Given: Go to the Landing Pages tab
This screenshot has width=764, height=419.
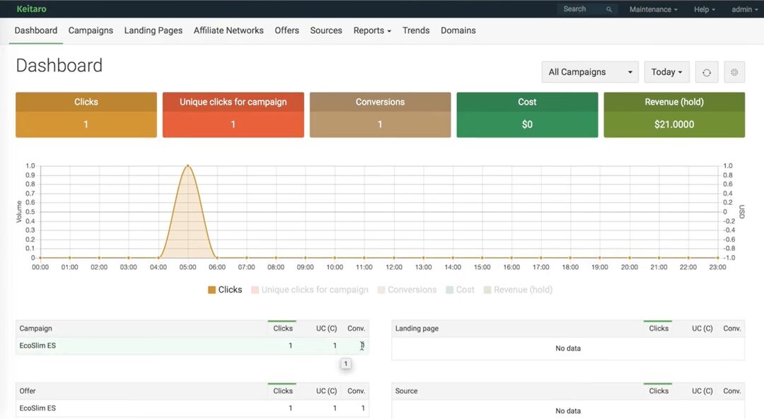Looking at the screenshot, I should (153, 30).
